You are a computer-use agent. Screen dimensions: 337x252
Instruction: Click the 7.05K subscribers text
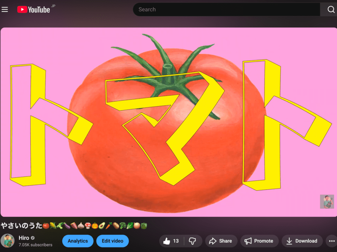click(x=35, y=245)
